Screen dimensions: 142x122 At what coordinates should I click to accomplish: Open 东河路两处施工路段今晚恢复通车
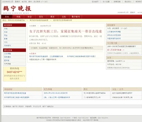(17, 98)
